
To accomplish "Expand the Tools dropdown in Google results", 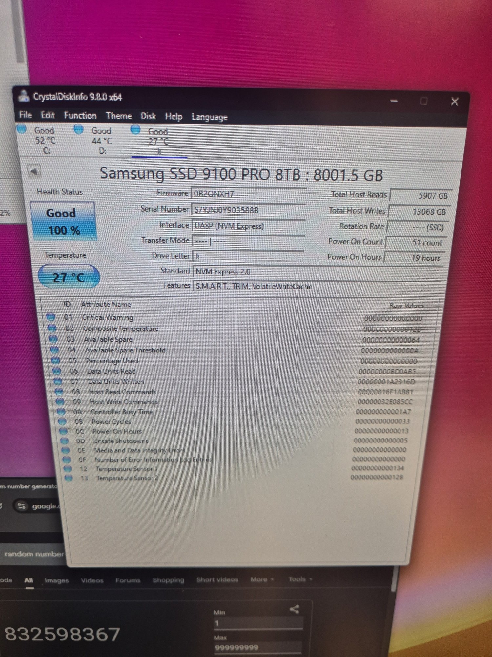I will 300,579.
